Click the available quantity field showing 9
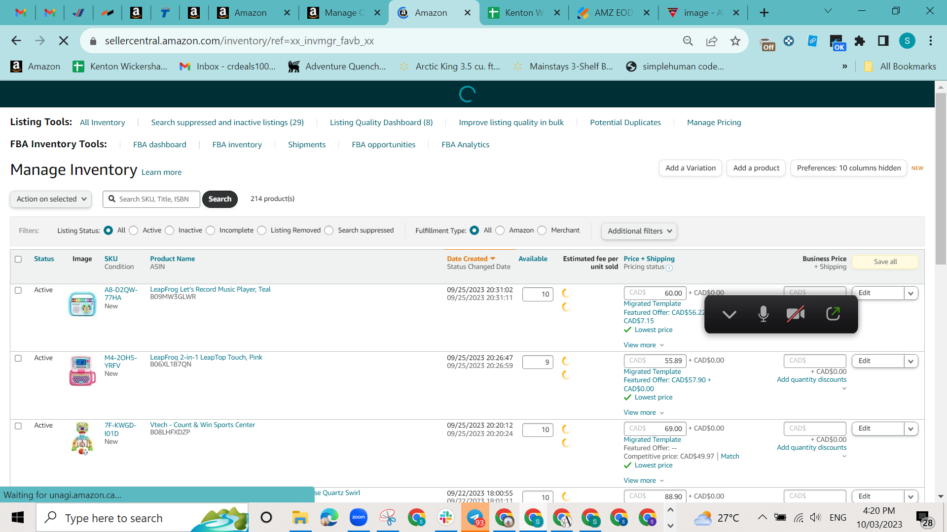 point(538,362)
